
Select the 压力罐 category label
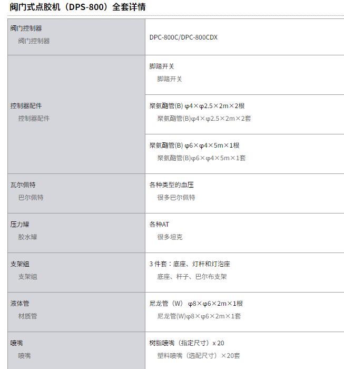pos(19,225)
